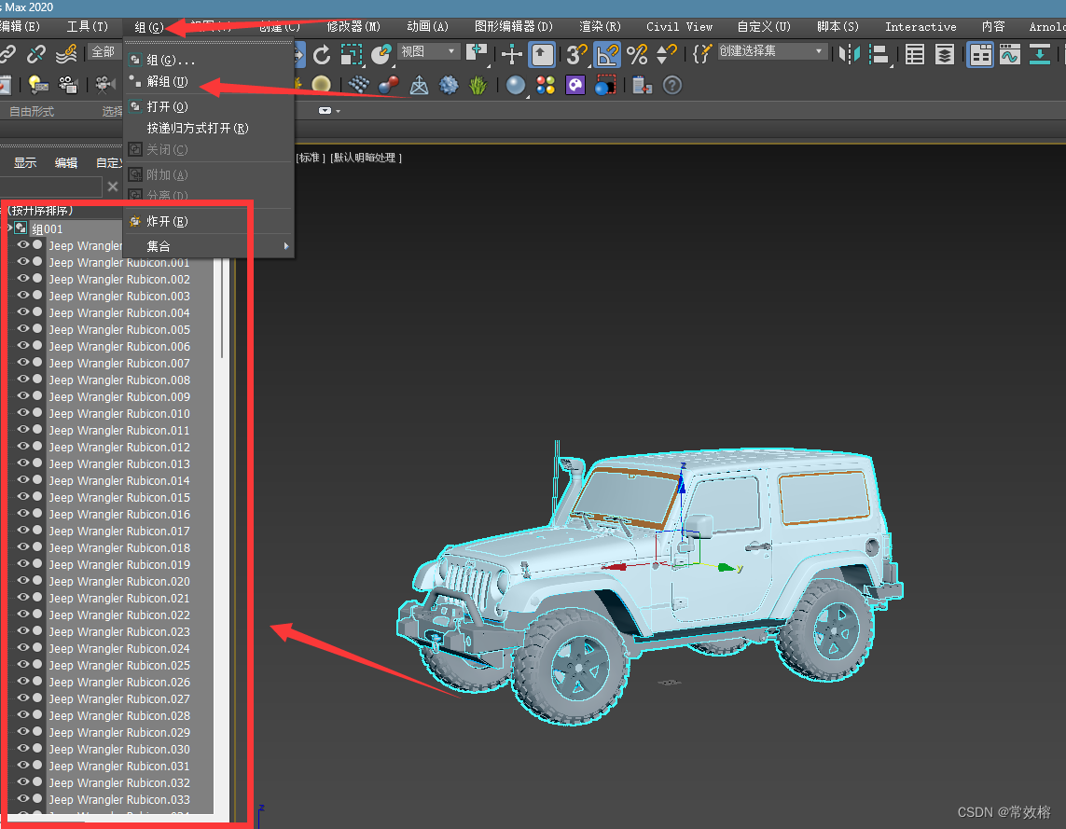The height and width of the screenshot is (829, 1066).
Task: Click the particle array icon in the second toolbar row
Action: pos(359,85)
